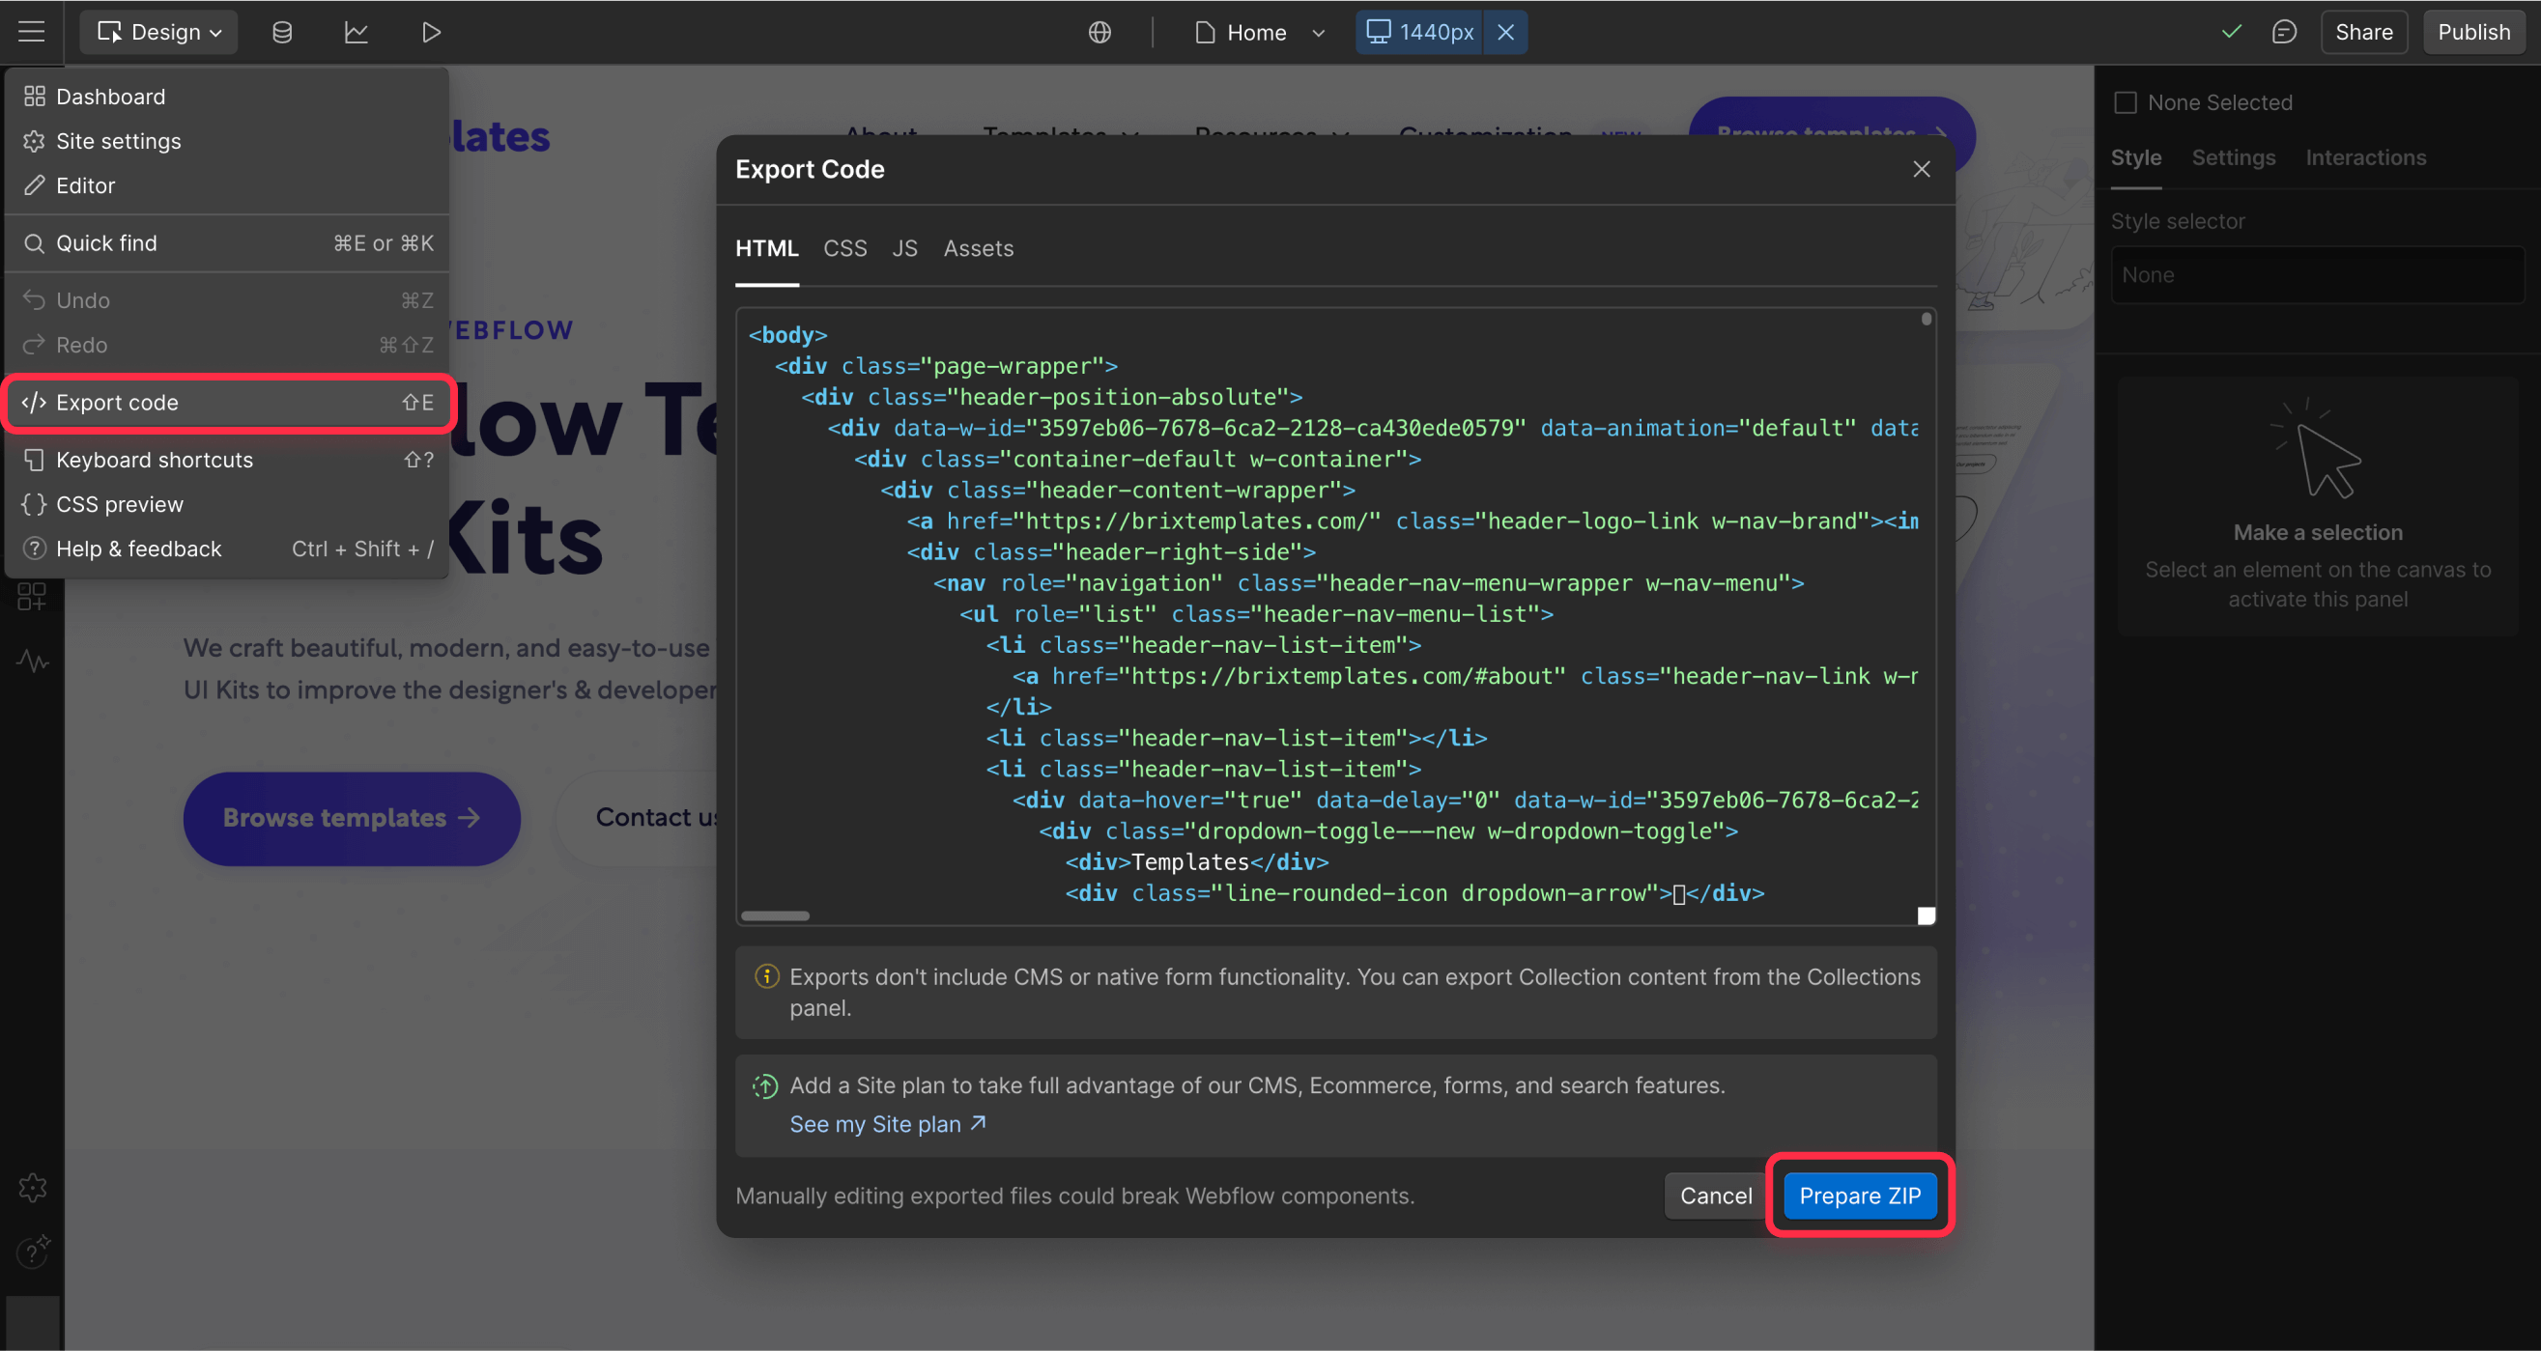Click the info warning icon in export note
This screenshot has width=2541, height=1351.
coord(765,976)
